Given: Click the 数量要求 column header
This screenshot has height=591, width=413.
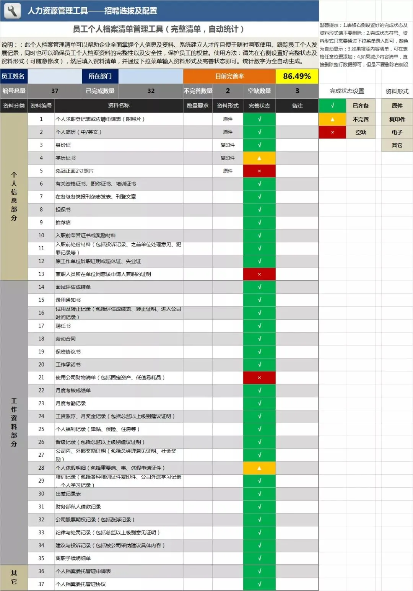Looking at the screenshot, I should pos(198,106).
